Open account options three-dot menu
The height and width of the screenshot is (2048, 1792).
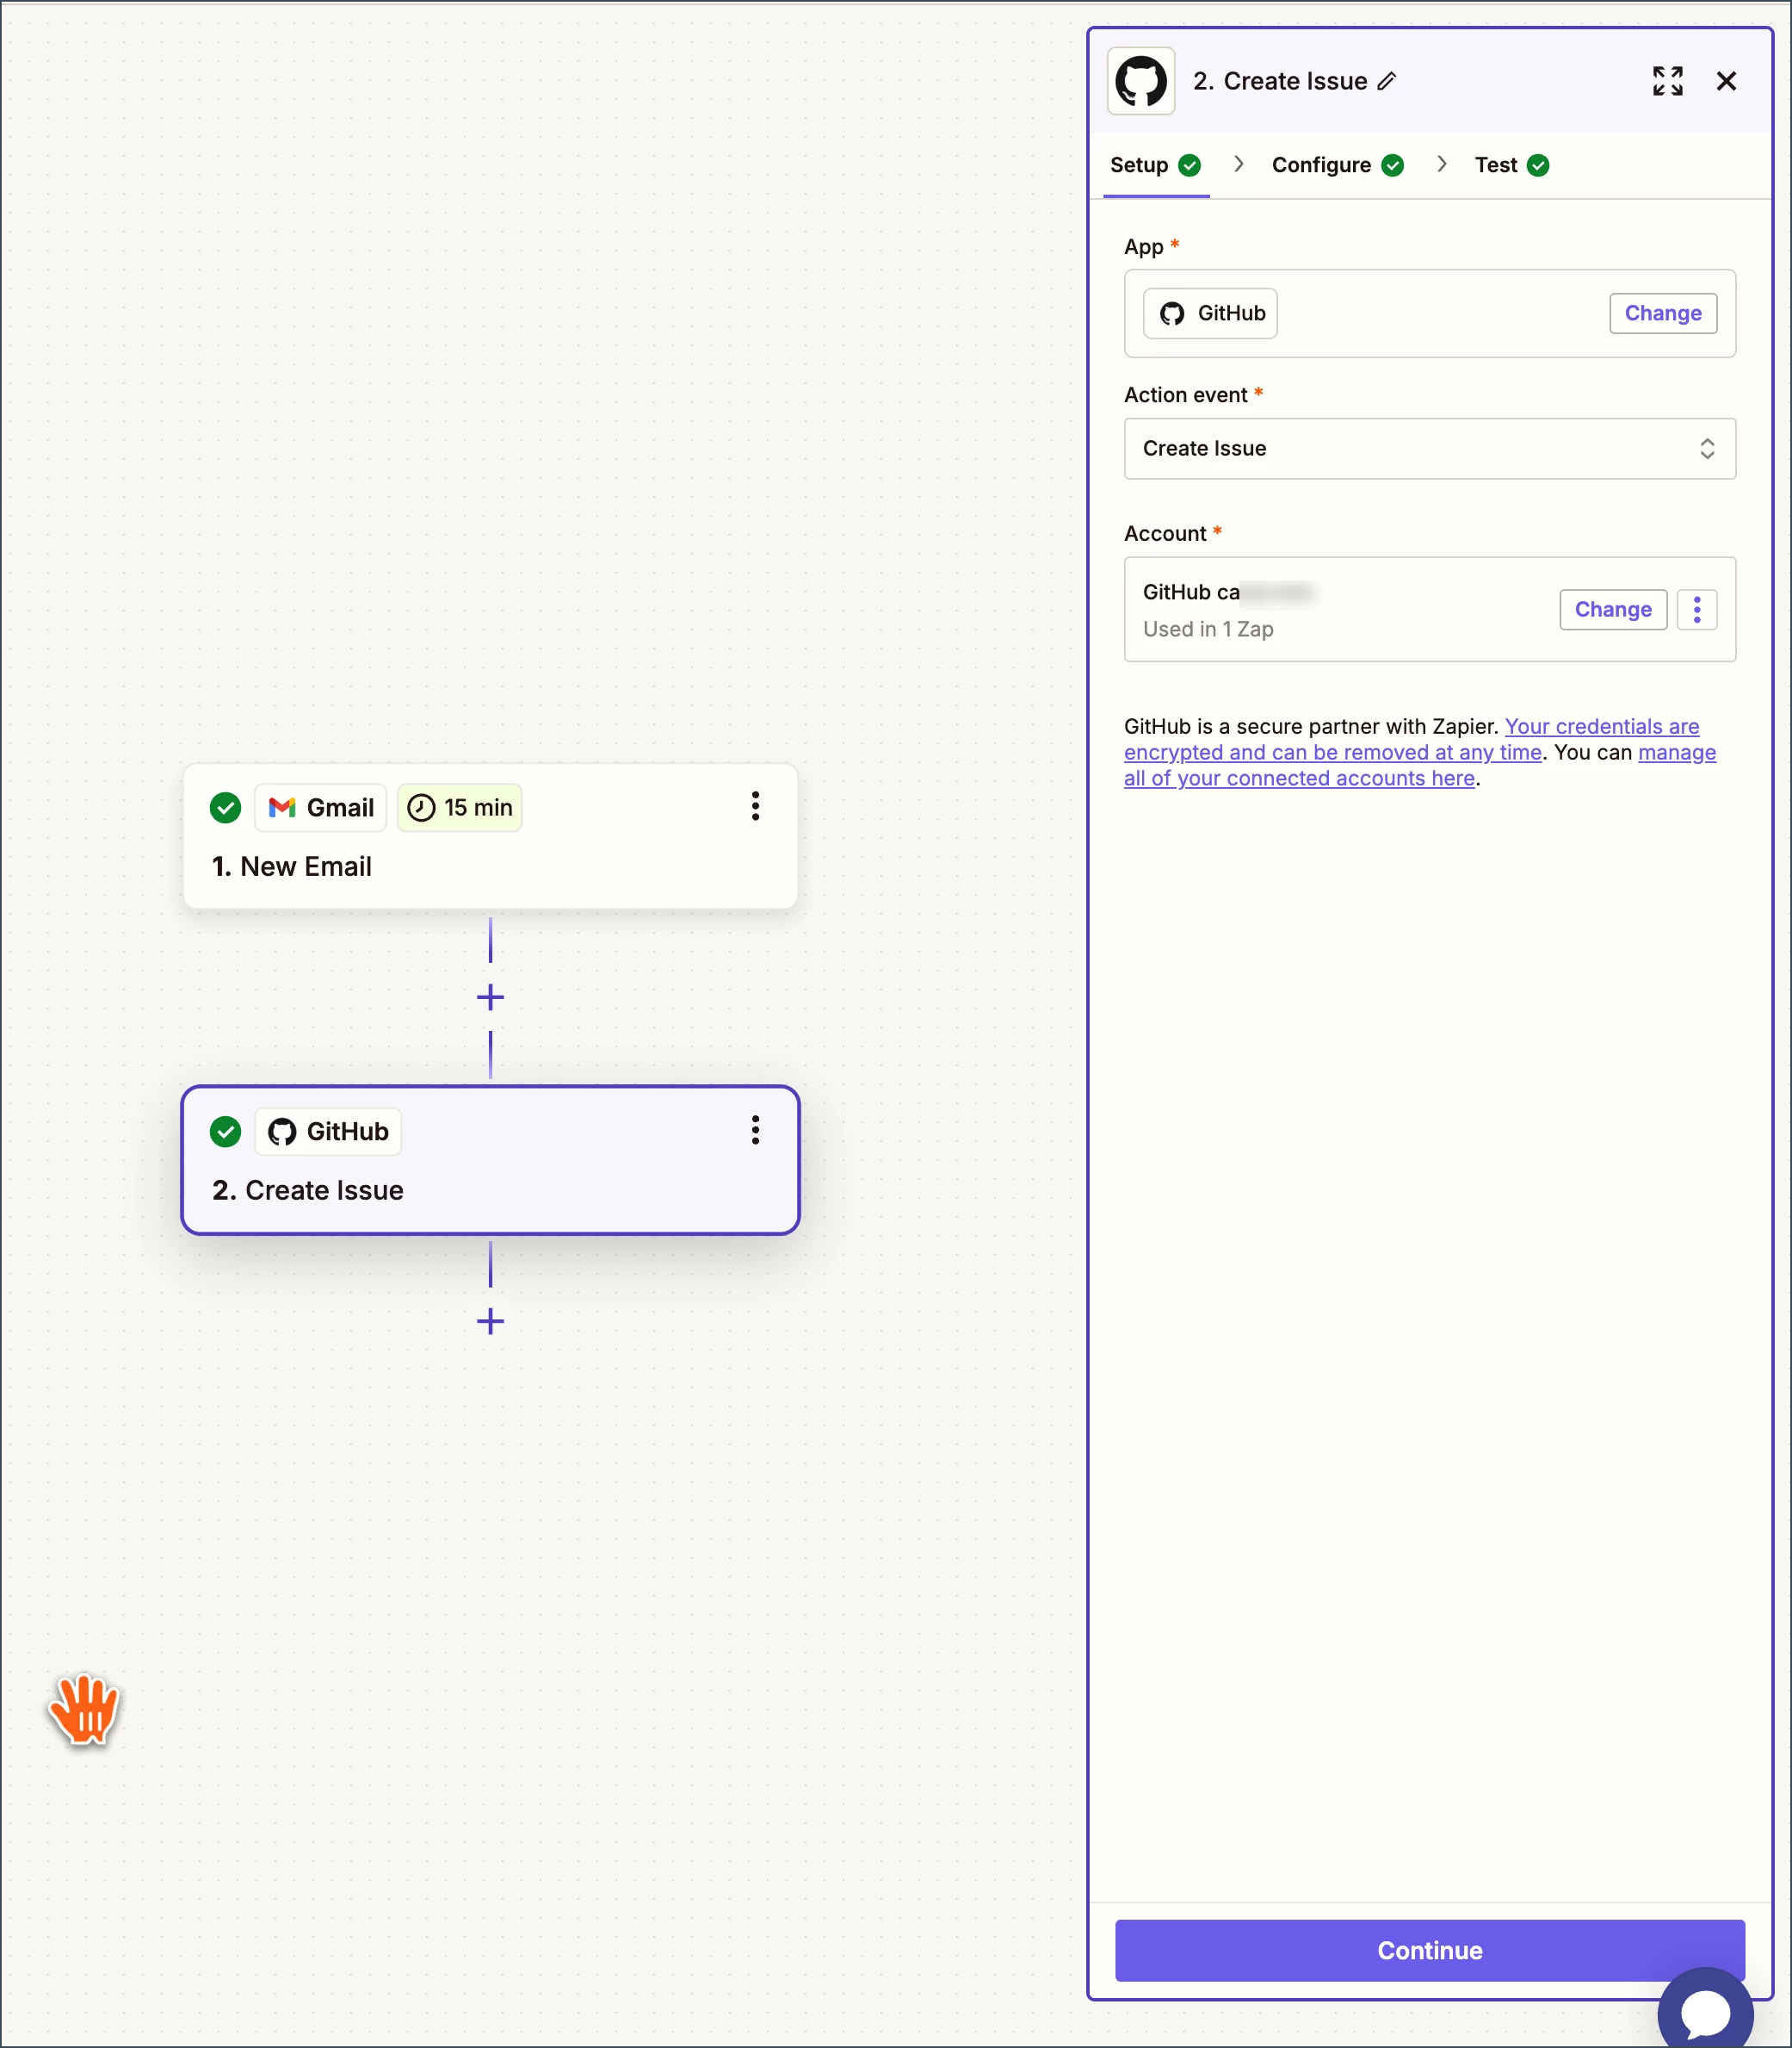1696,609
